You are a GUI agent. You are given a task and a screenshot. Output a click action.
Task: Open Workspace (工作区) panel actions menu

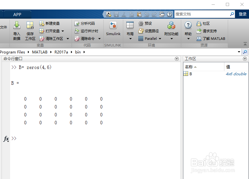245,59
